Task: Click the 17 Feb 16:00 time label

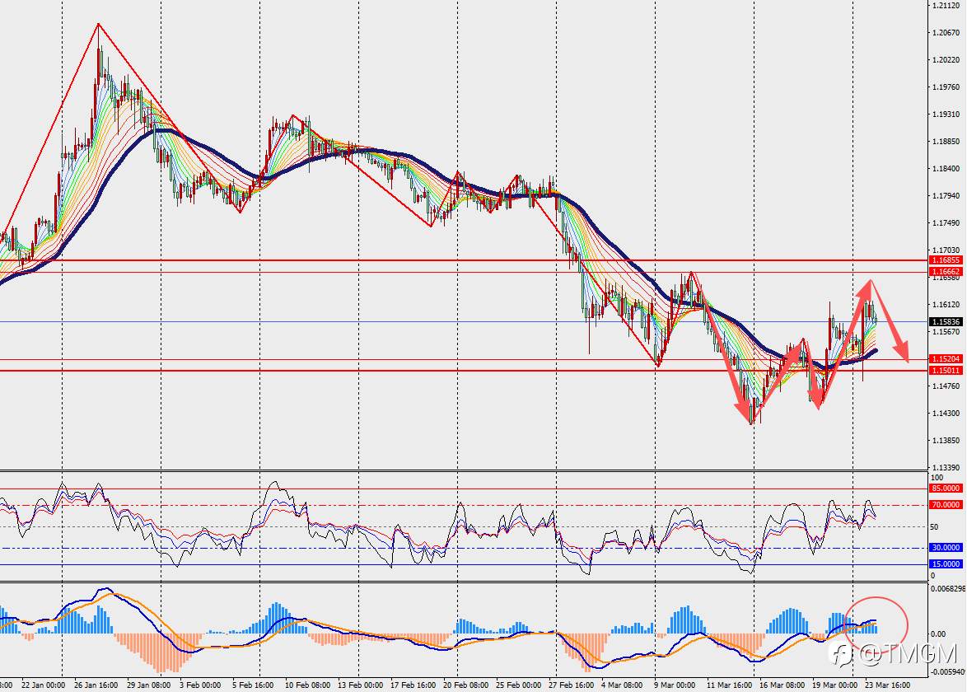Action: click(x=412, y=685)
